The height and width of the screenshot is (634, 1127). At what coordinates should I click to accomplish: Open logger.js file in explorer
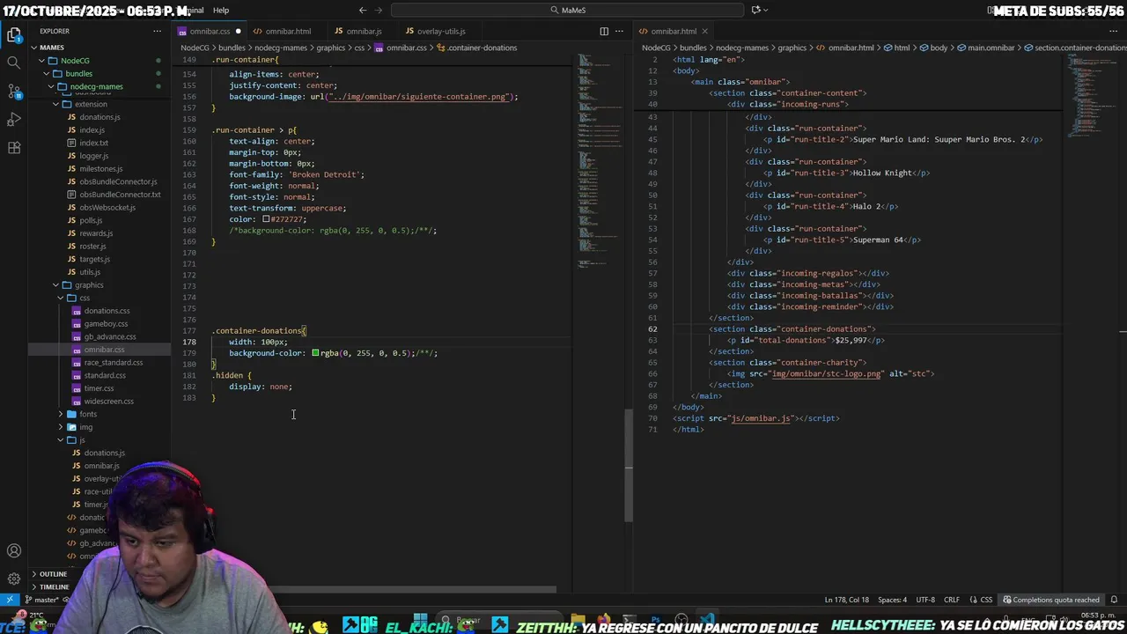[x=93, y=156]
